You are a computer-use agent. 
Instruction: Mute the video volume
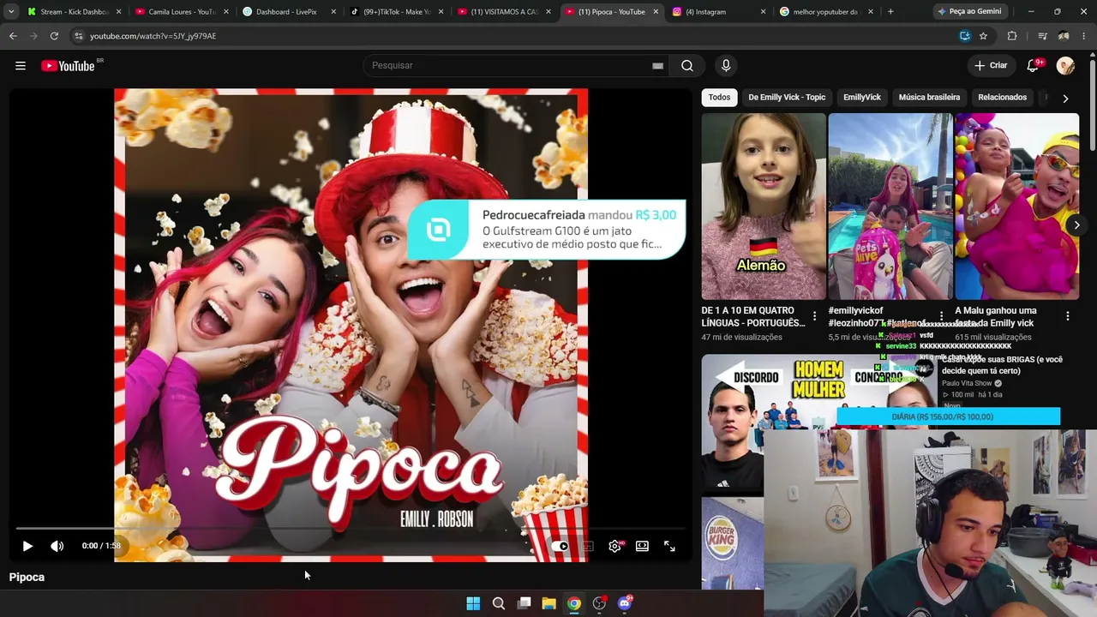[x=57, y=546]
